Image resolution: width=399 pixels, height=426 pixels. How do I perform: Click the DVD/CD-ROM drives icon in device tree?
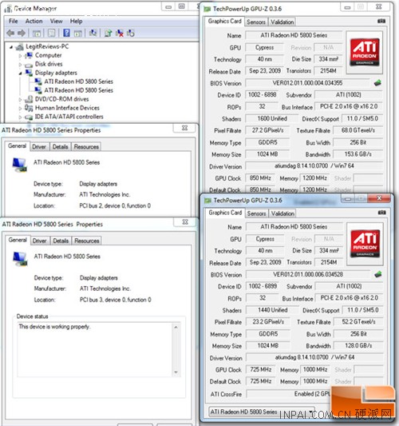pos(29,99)
